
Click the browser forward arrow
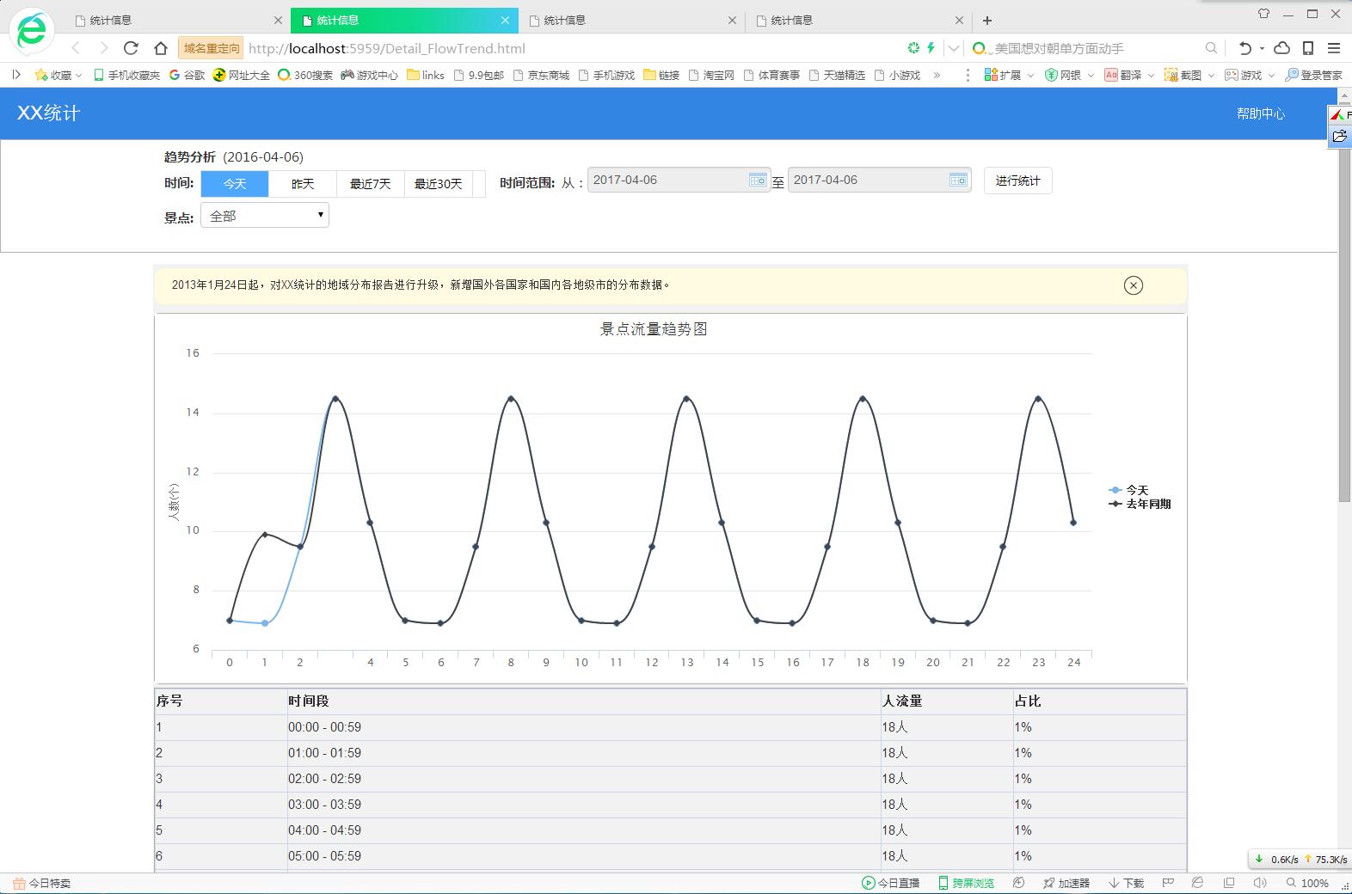(103, 48)
